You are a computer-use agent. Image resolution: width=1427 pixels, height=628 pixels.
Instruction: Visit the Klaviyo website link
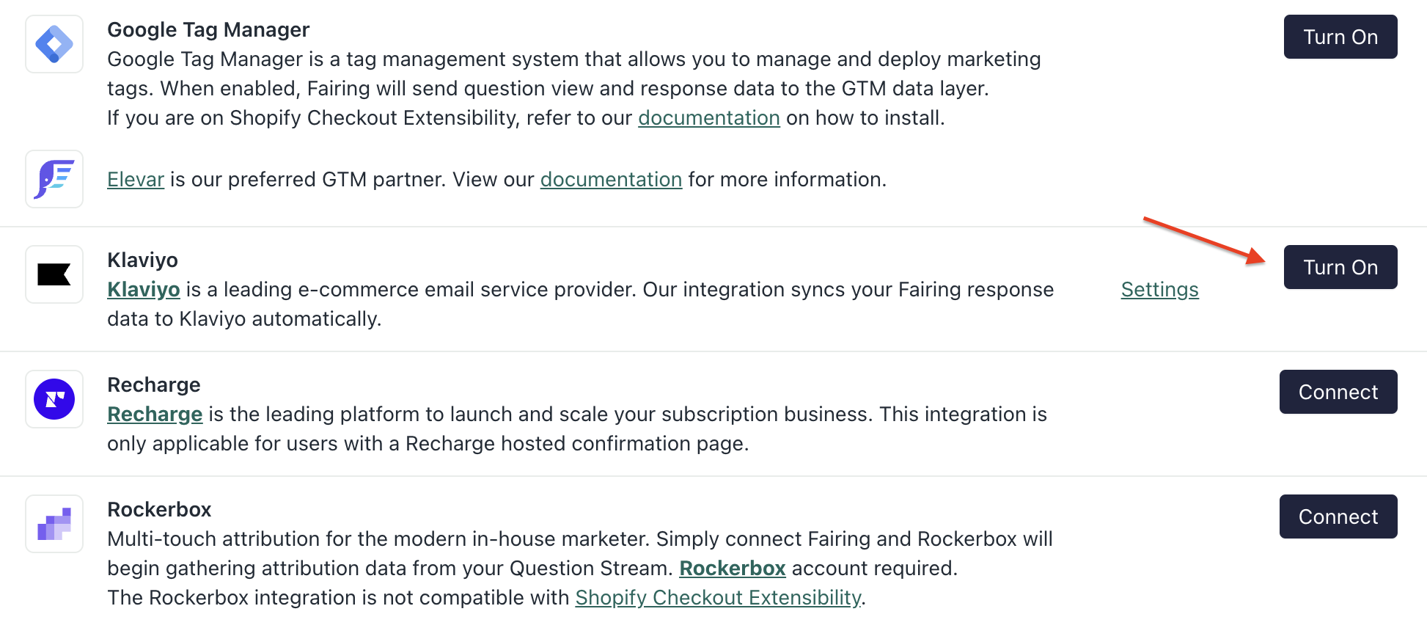point(144,290)
